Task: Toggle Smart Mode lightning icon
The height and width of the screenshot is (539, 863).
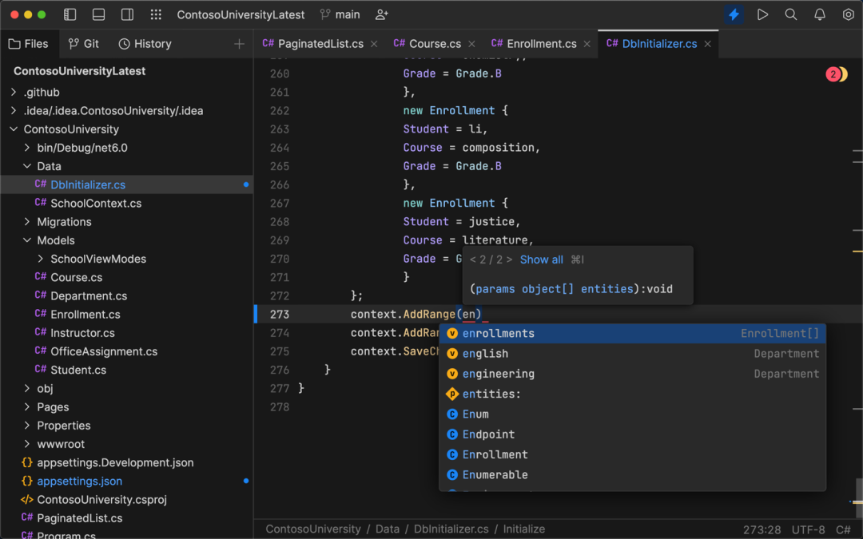Action: (734, 15)
